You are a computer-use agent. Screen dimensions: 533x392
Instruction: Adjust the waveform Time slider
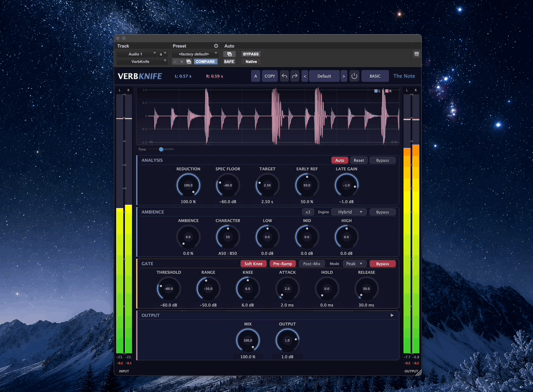[161, 149]
